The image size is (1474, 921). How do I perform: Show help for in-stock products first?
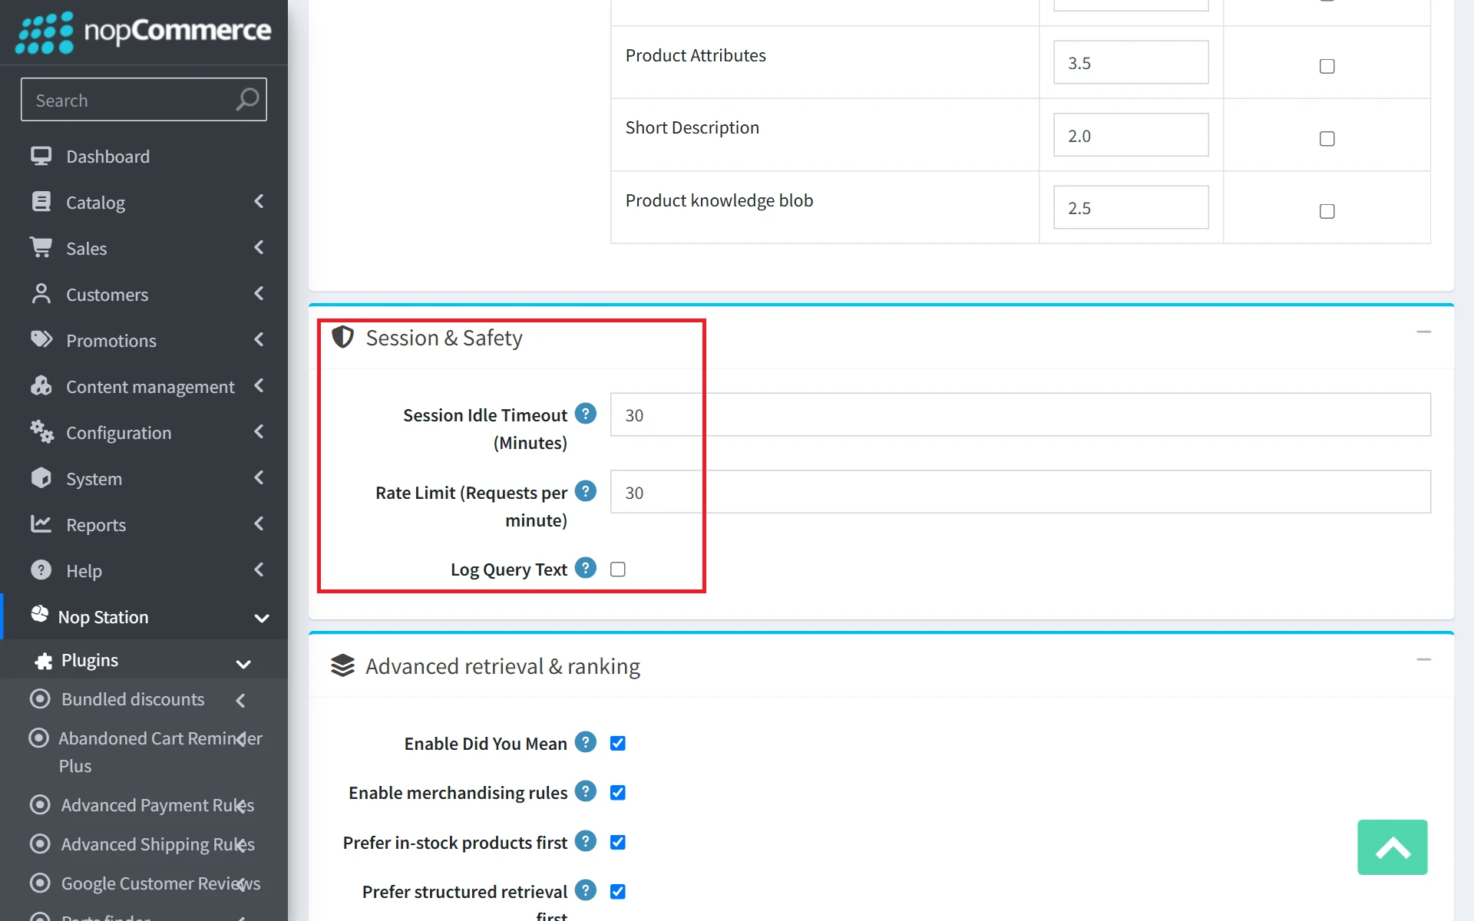point(586,841)
